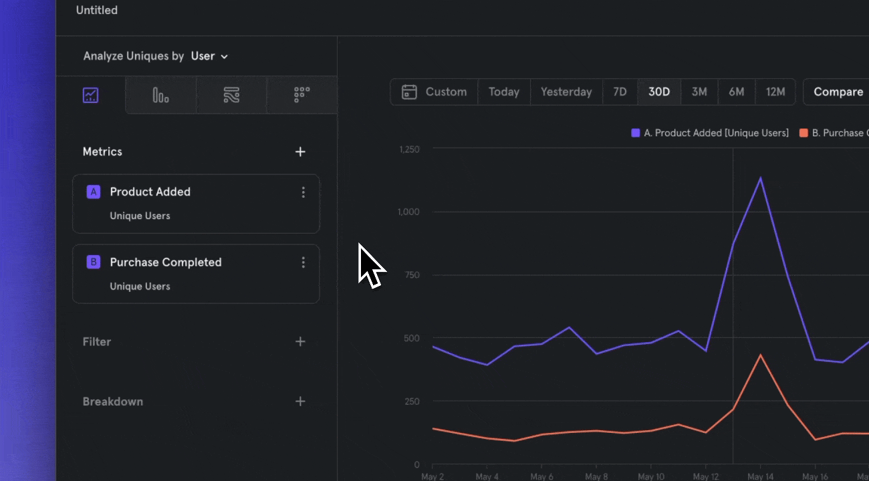Select the 7D date range

(x=620, y=92)
